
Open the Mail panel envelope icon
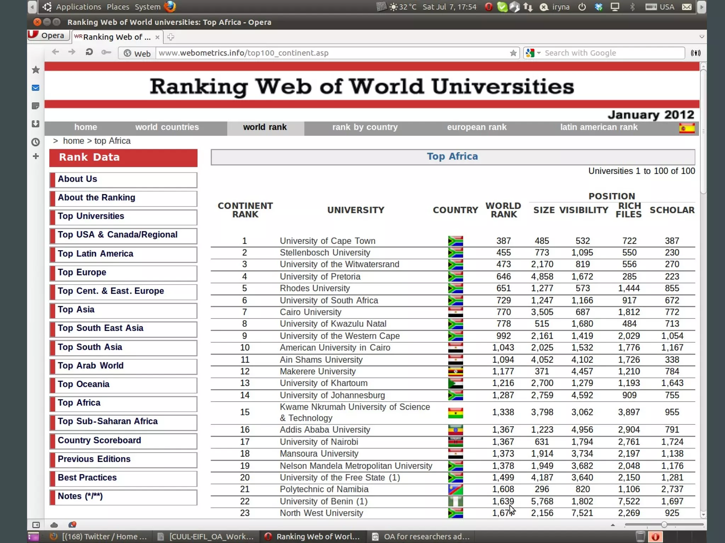click(x=36, y=88)
